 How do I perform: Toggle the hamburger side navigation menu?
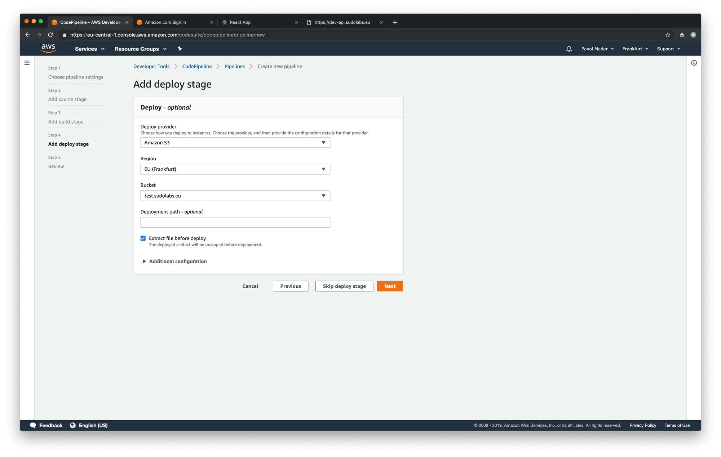click(27, 63)
